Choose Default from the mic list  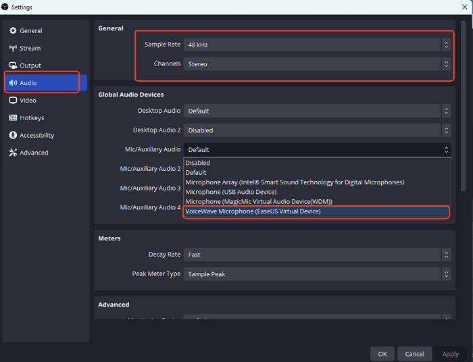(x=317, y=172)
